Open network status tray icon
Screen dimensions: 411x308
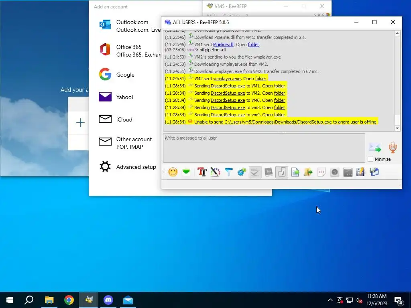pyautogui.click(x=350, y=300)
